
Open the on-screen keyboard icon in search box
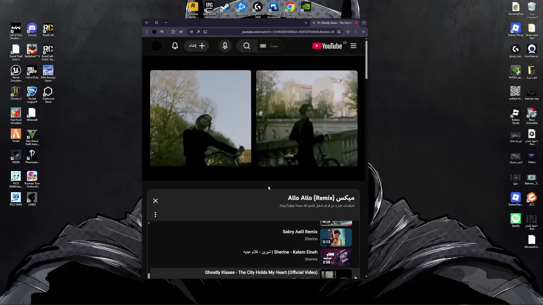[263, 46]
